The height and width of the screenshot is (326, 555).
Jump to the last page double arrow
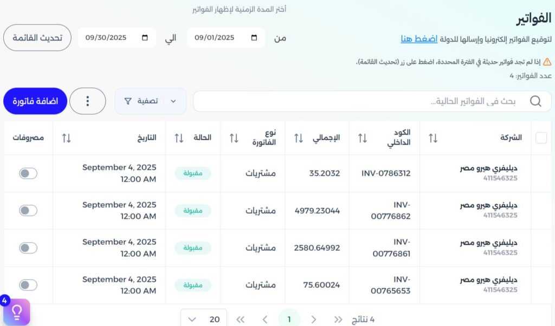[x=241, y=320]
